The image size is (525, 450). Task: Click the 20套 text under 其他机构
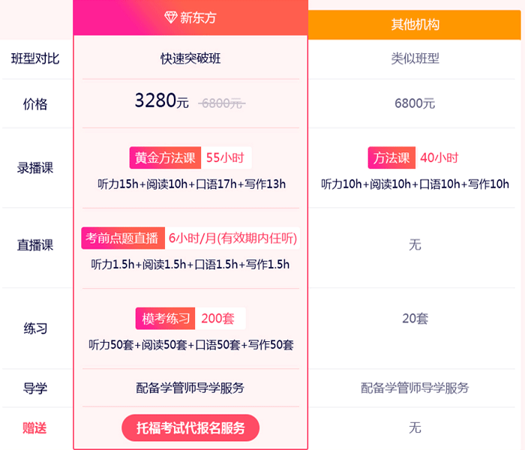(x=415, y=319)
